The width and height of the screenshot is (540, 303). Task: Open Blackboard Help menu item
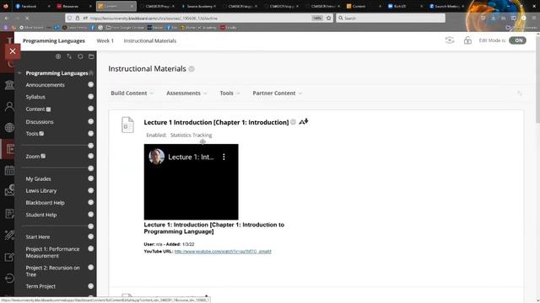pos(45,203)
